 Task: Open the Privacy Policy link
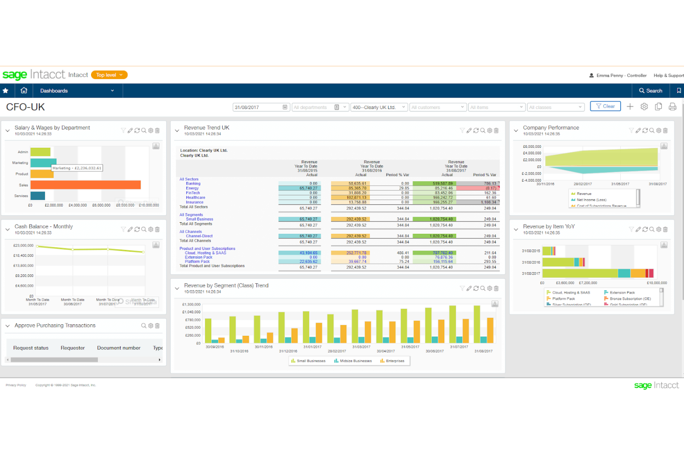pos(16,385)
